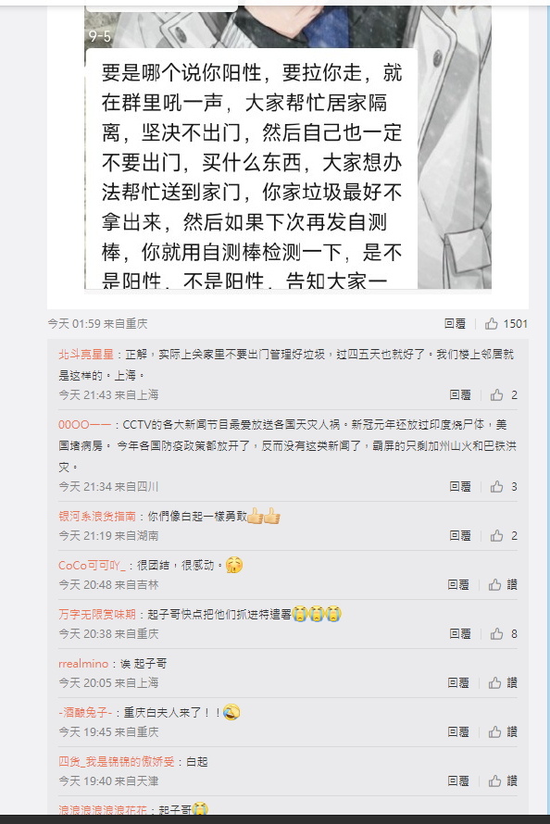Reply to 万字无限赏味期's comment
The width and height of the screenshot is (550, 824).
pyautogui.click(x=460, y=634)
